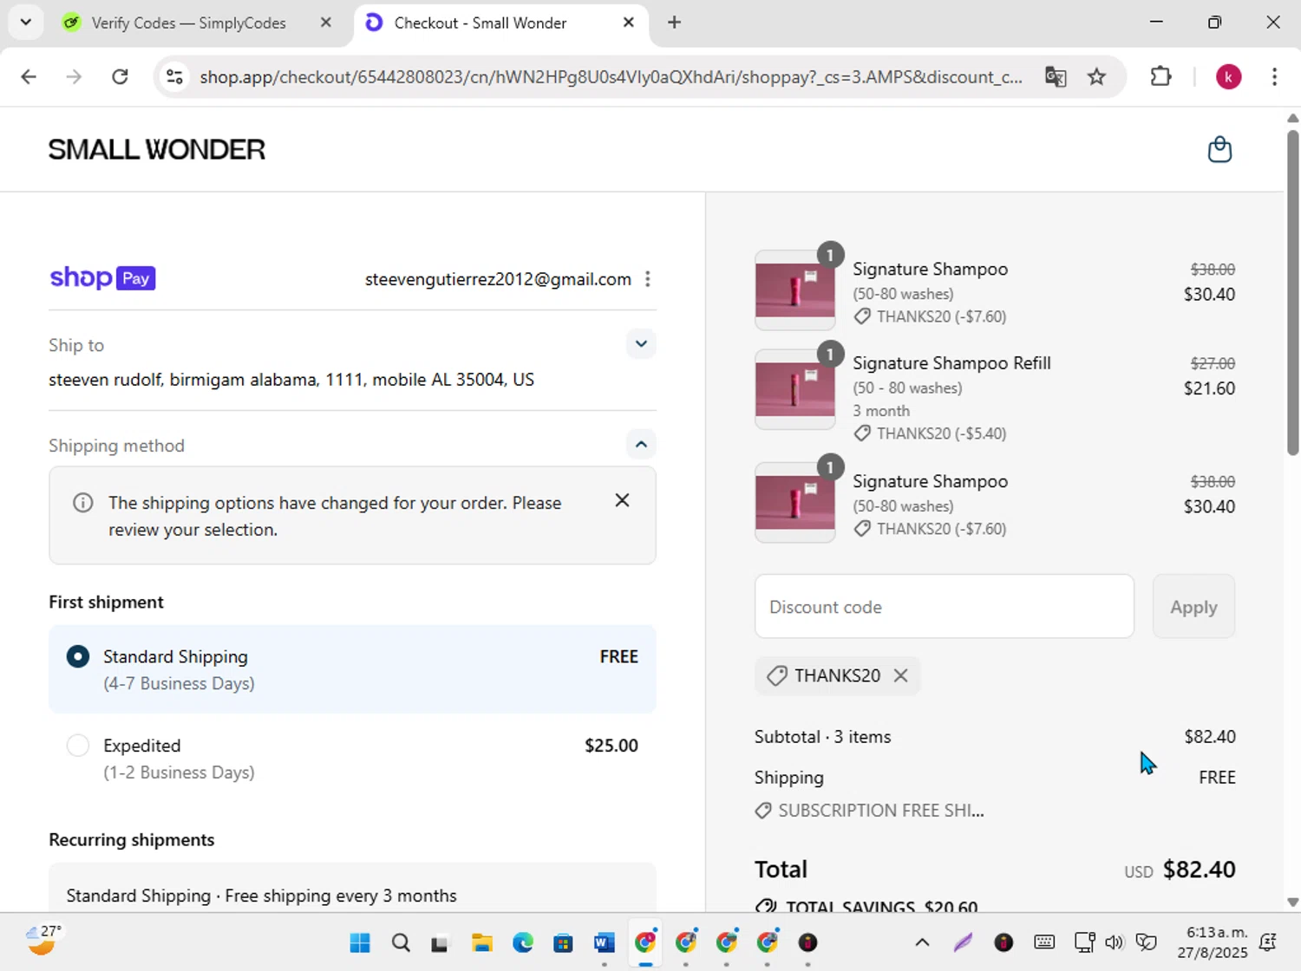Screen dimensions: 1301x971
Task: Open account options three-dot menu beside email
Action: click(x=648, y=279)
